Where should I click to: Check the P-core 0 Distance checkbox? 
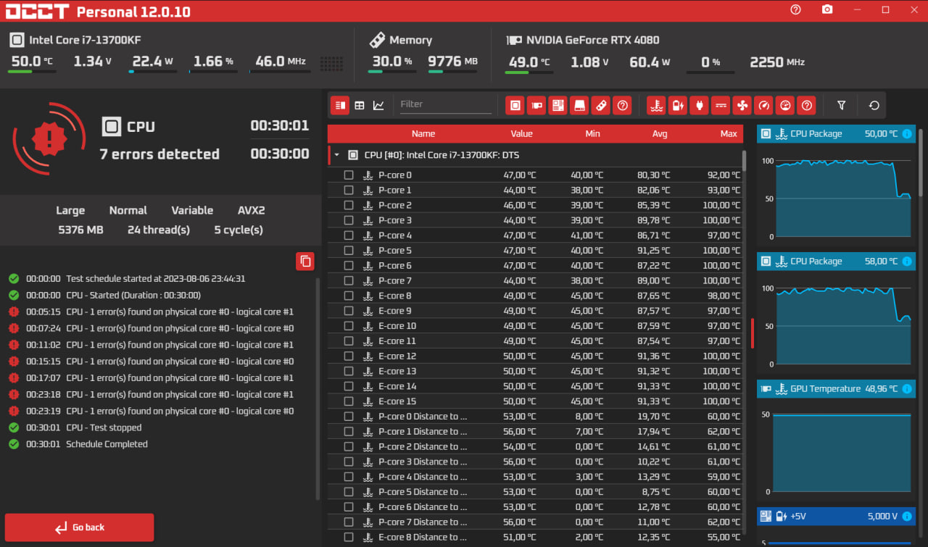[x=349, y=417]
